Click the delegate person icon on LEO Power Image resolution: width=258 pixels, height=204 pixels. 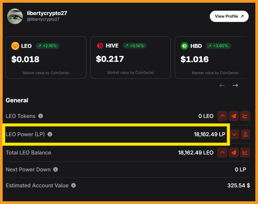[245, 134]
